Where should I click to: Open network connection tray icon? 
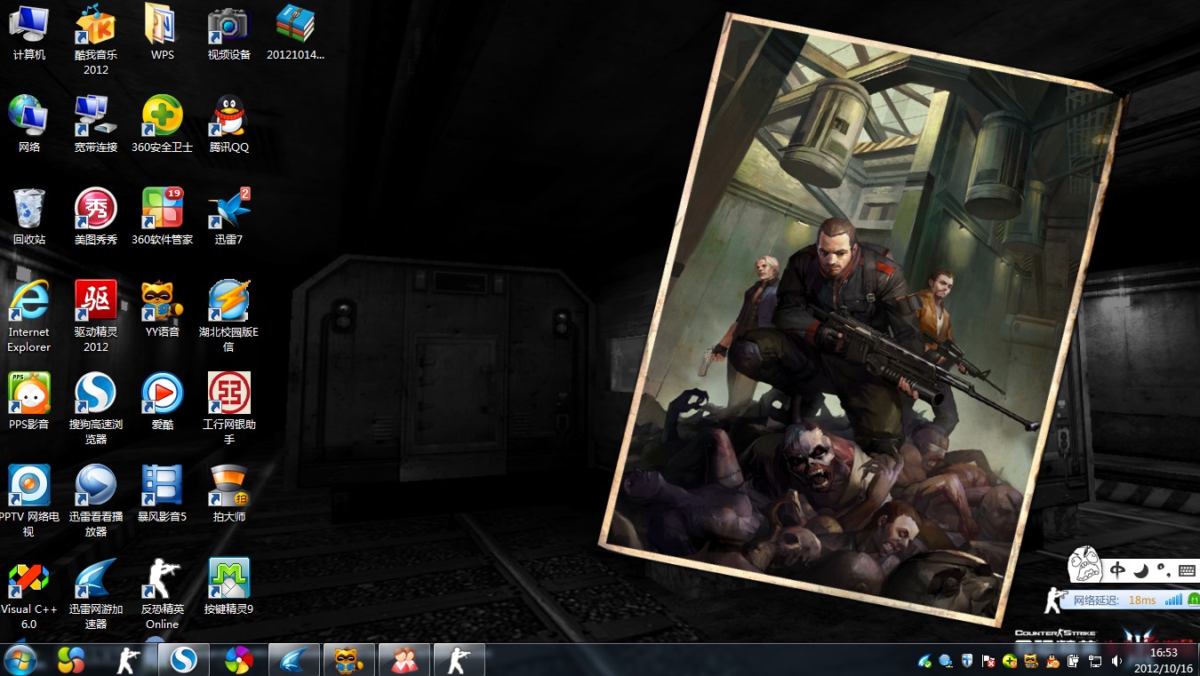[x=1095, y=661]
